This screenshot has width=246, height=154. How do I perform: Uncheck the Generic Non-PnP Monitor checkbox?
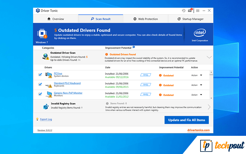tap(40, 94)
